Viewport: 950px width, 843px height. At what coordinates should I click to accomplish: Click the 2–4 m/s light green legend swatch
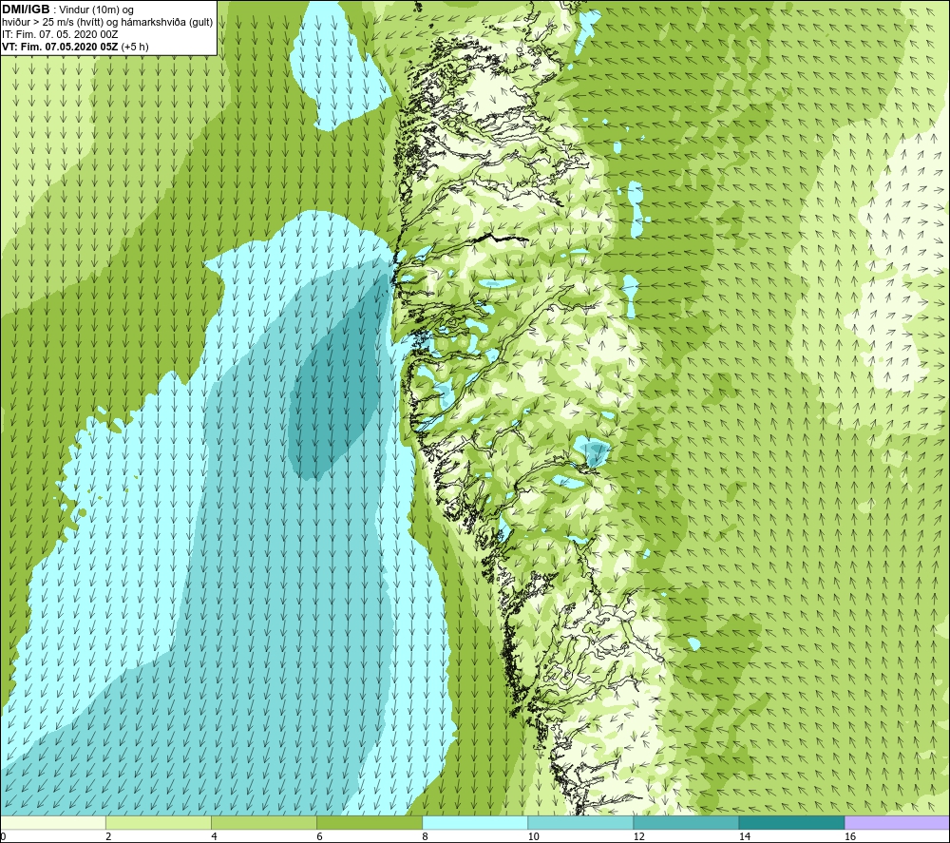(x=159, y=823)
